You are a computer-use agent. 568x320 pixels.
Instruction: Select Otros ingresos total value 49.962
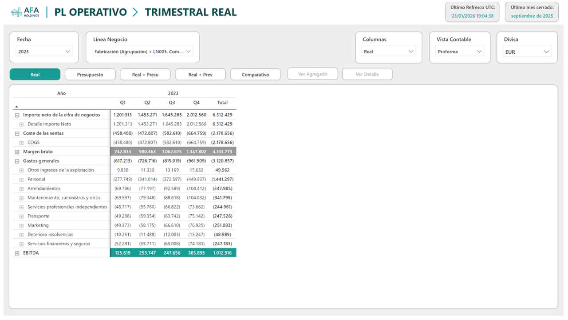click(x=222, y=170)
